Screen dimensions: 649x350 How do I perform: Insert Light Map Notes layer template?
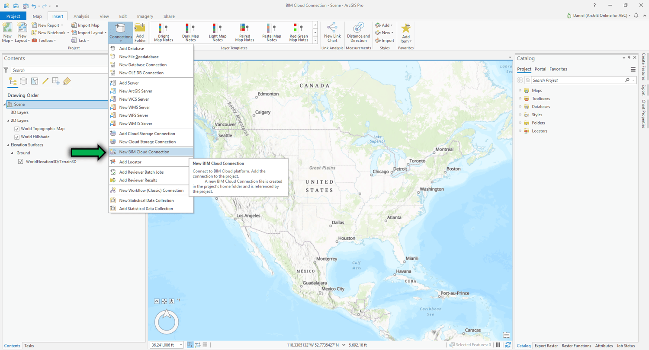(217, 32)
